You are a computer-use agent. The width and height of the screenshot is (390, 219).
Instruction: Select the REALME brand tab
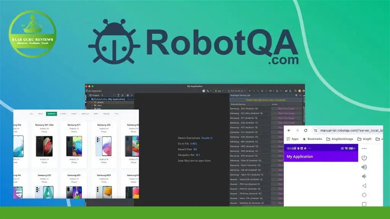[x=106, y=114]
